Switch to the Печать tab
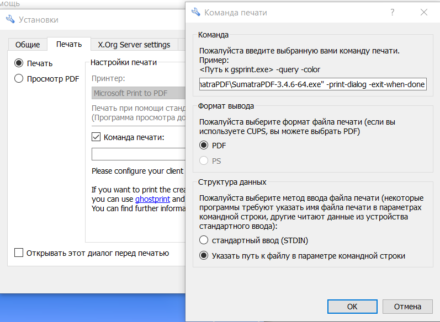440x322 pixels. pyautogui.click(x=69, y=44)
